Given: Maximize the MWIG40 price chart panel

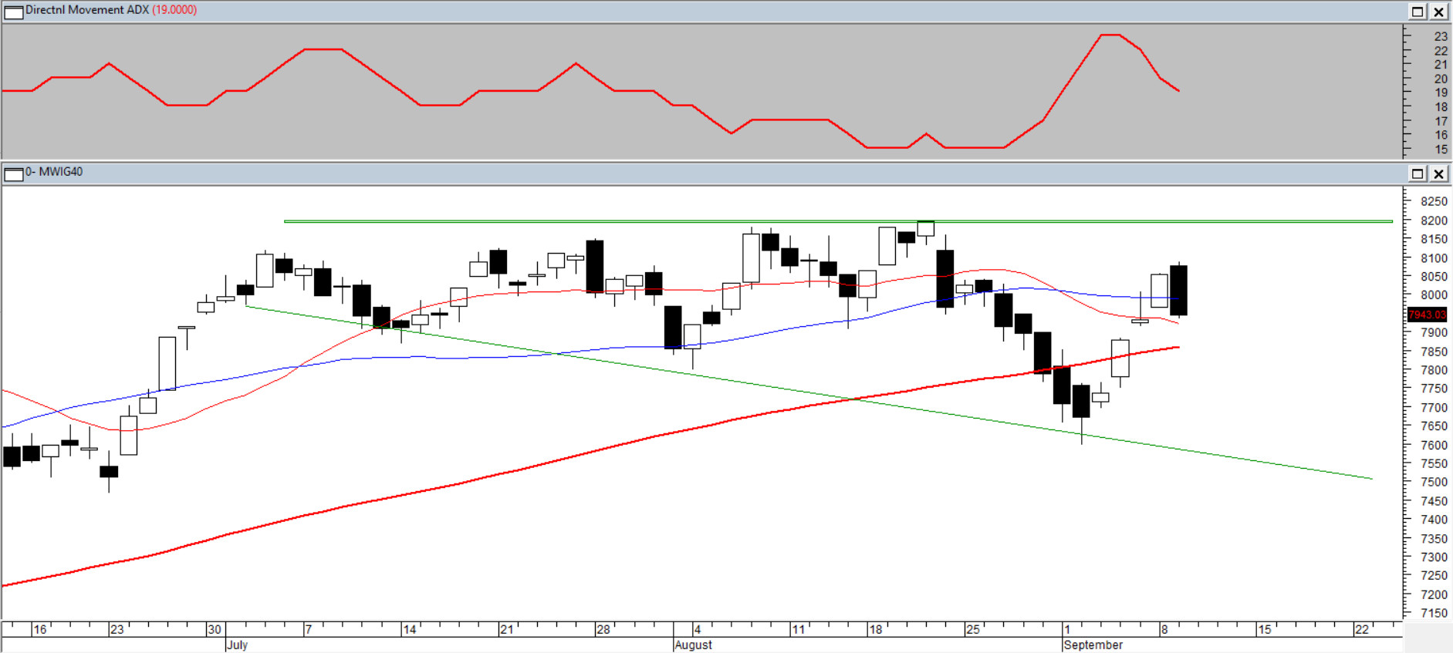Looking at the screenshot, I should pos(1418,173).
